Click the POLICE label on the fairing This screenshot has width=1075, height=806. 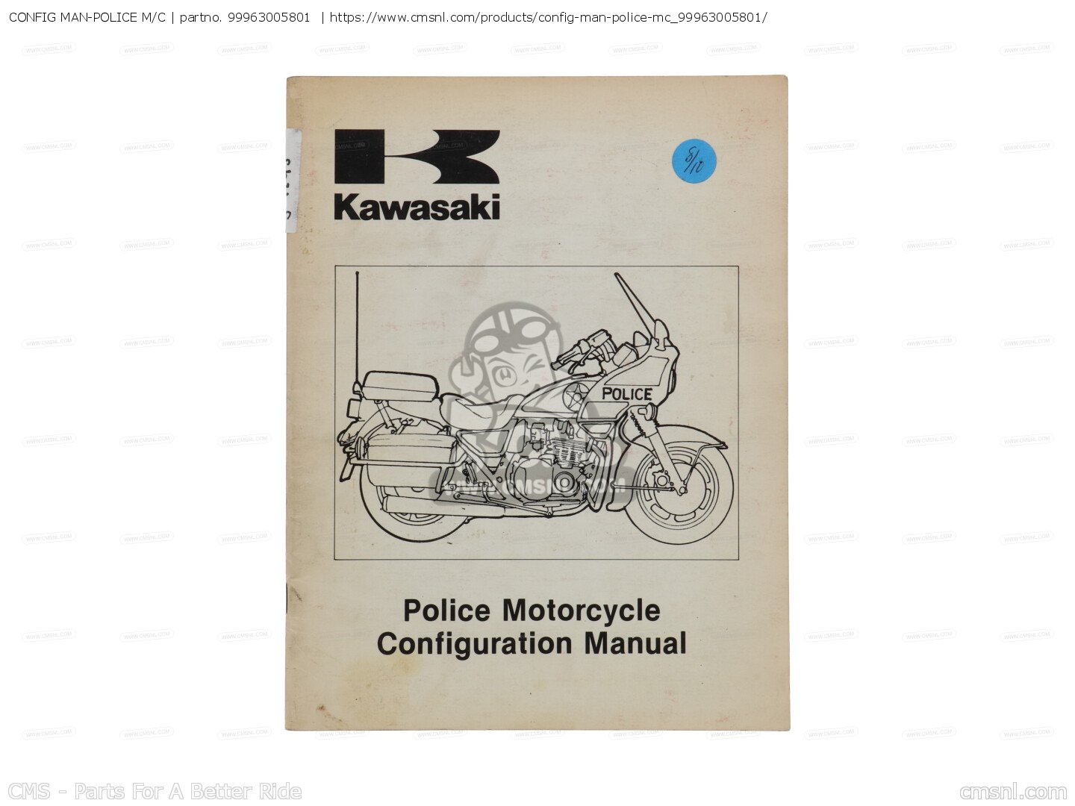click(x=626, y=394)
